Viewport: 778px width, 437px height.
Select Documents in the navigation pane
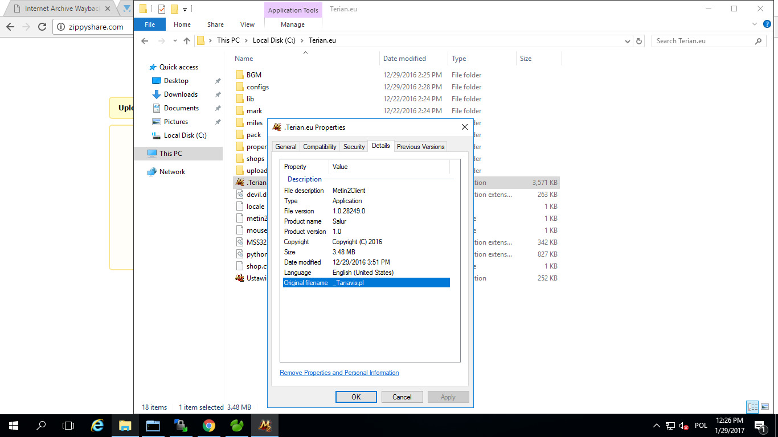click(181, 108)
